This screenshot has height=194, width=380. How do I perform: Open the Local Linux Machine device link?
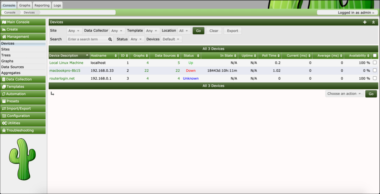[67, 63]
